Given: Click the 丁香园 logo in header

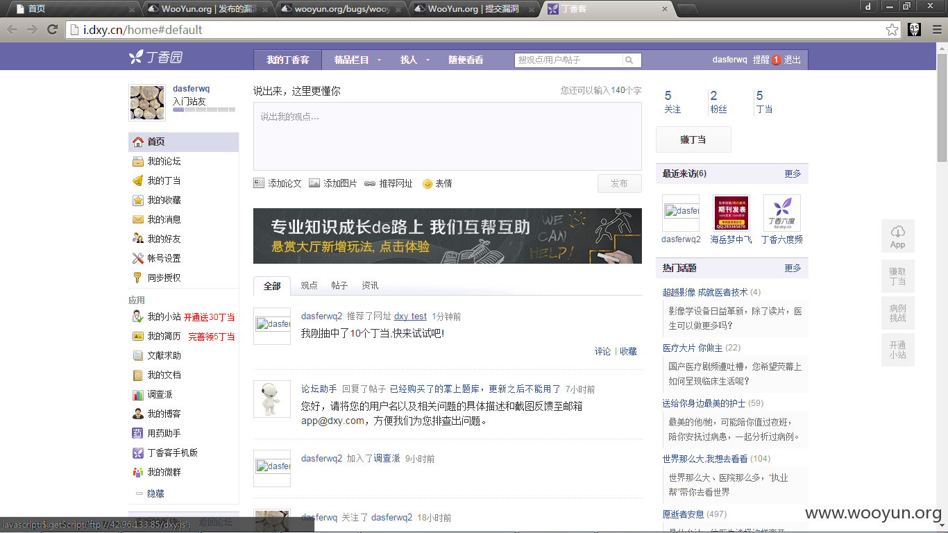Looking at the screenshot, I should [156, 58].
